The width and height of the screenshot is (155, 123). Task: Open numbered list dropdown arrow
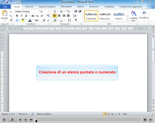click(64, 11)
